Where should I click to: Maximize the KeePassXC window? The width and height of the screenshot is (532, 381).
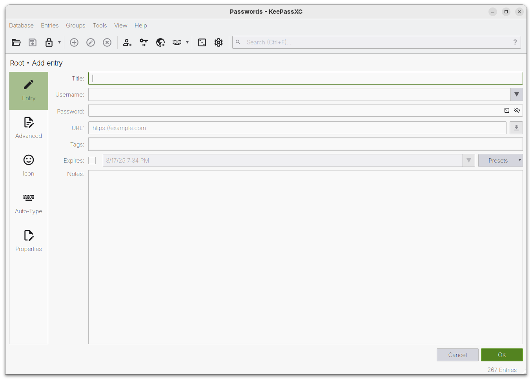click(x=506, y=12)
